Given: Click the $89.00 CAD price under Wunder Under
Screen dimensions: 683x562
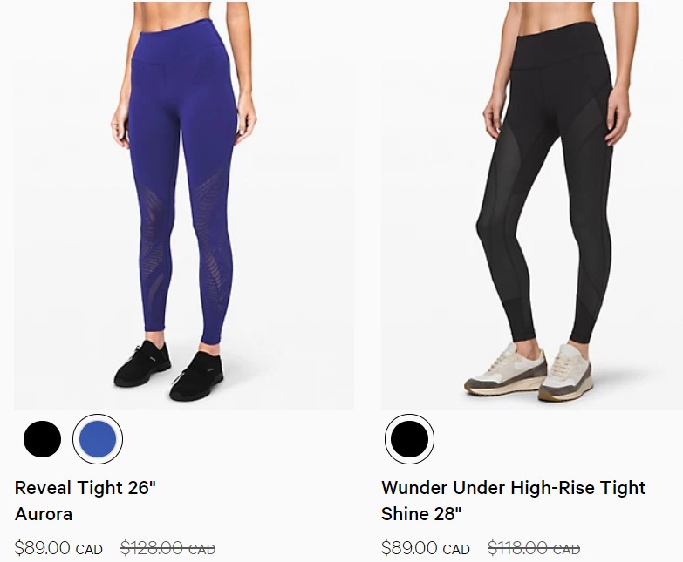Looking at the screenshot, I should point(426,548).
